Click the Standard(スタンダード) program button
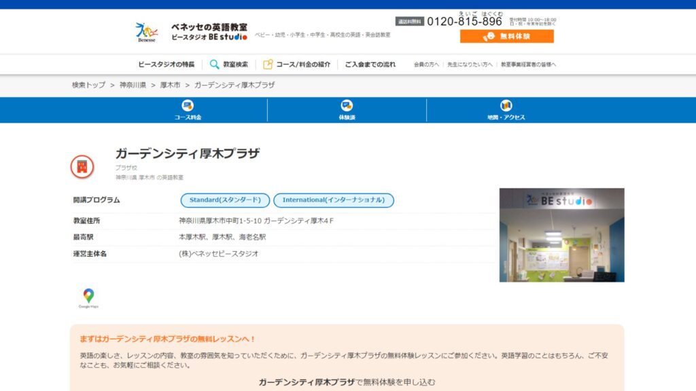This screenshot has height=391, width=696. click(225, 200)
